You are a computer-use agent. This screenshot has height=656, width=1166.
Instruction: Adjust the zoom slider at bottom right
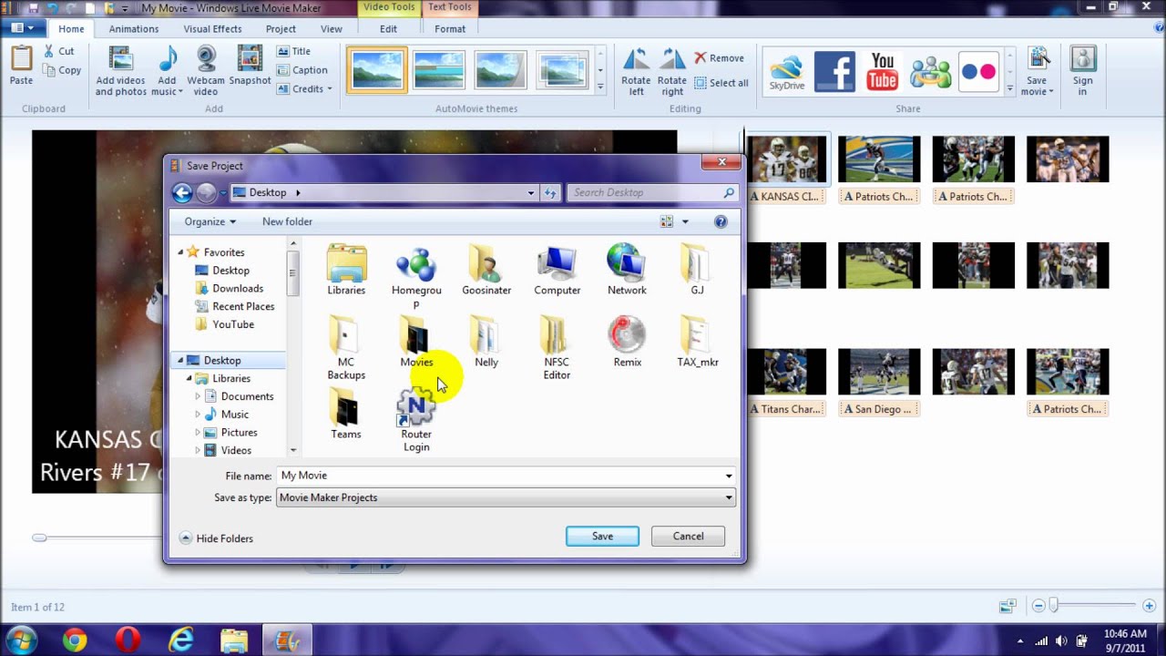coord(1054,606)
